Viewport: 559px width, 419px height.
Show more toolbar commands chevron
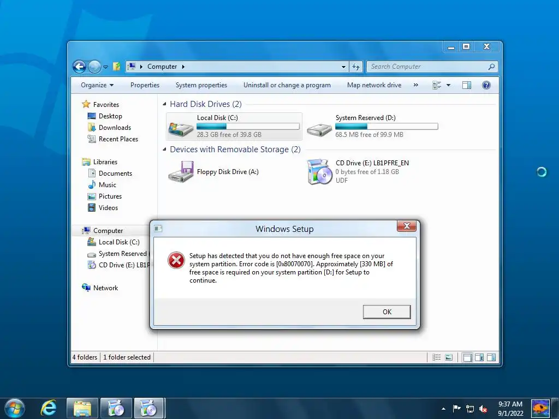point(415,85)
